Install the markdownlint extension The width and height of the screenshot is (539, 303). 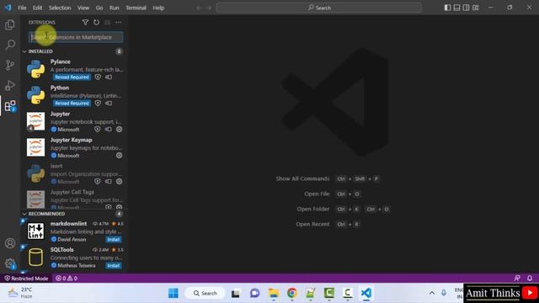(114, 239)
